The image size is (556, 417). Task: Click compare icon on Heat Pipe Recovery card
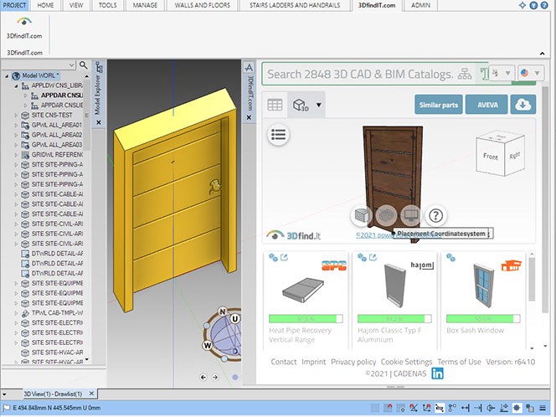[273, 257]
